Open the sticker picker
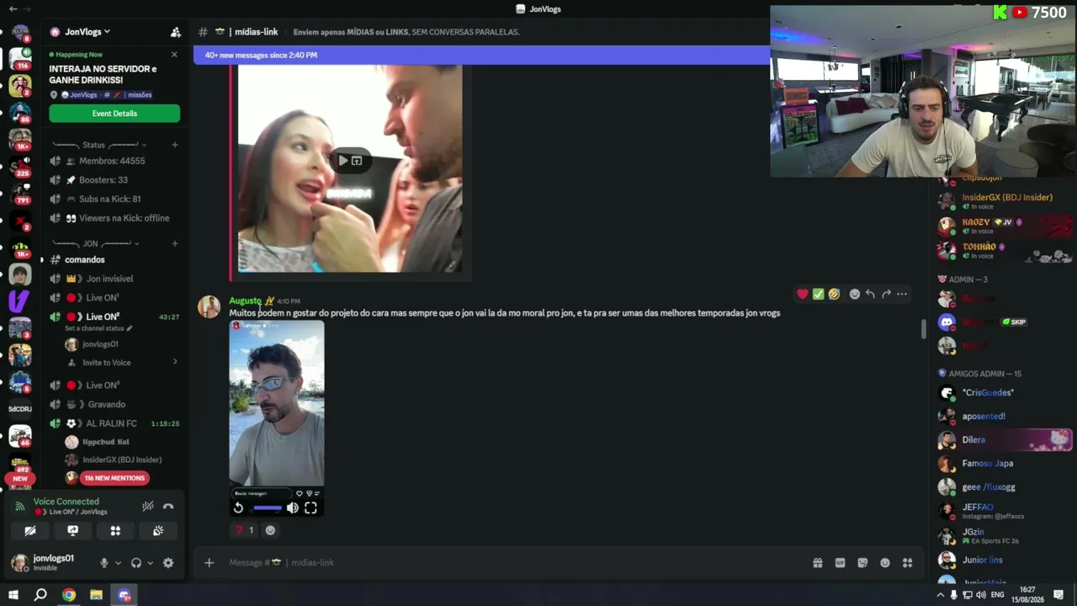This screenshot has height=606, width=1077. 862,563
